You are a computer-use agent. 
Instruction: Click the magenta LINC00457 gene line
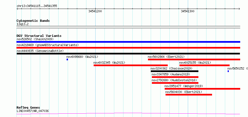tap(128, 114)
